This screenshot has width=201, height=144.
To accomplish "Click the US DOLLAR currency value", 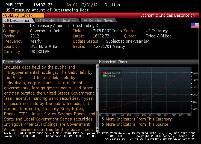I will point(40,52).
